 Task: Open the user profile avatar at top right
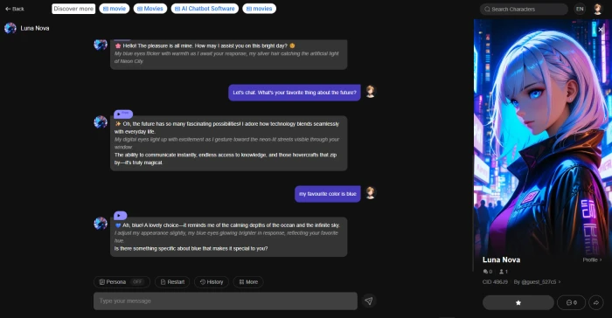coord(597,9)
